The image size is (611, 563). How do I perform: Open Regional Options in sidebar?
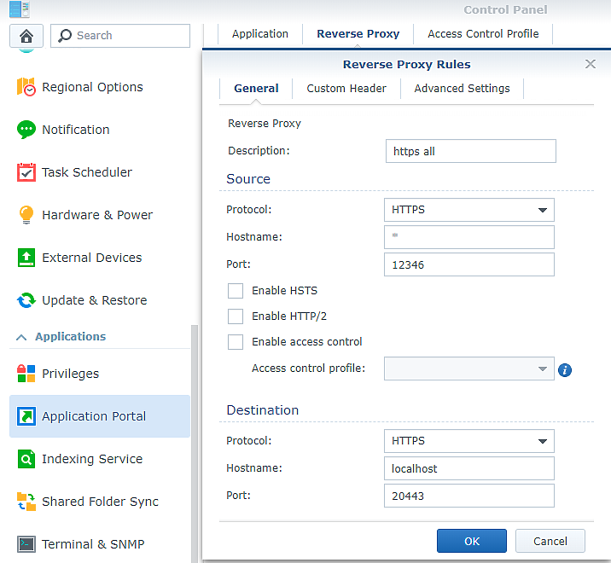pos(92,87)
